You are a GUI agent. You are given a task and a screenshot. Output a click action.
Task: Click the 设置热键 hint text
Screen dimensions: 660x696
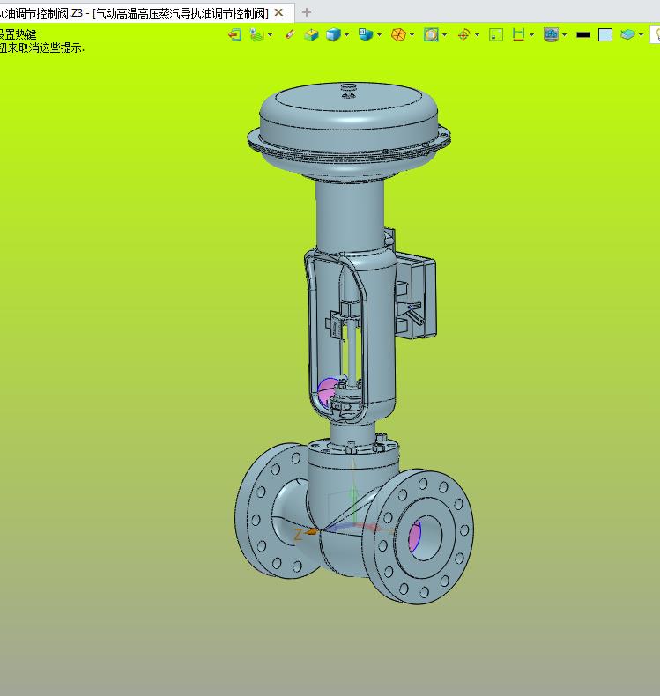tap(19, 34)
